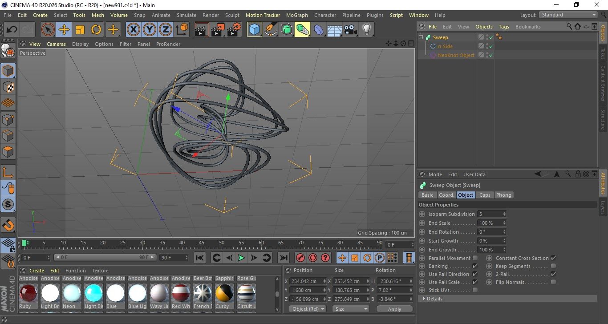Open the Layout dropdown
The image size is (608, 324).
[x=568, y=15]
